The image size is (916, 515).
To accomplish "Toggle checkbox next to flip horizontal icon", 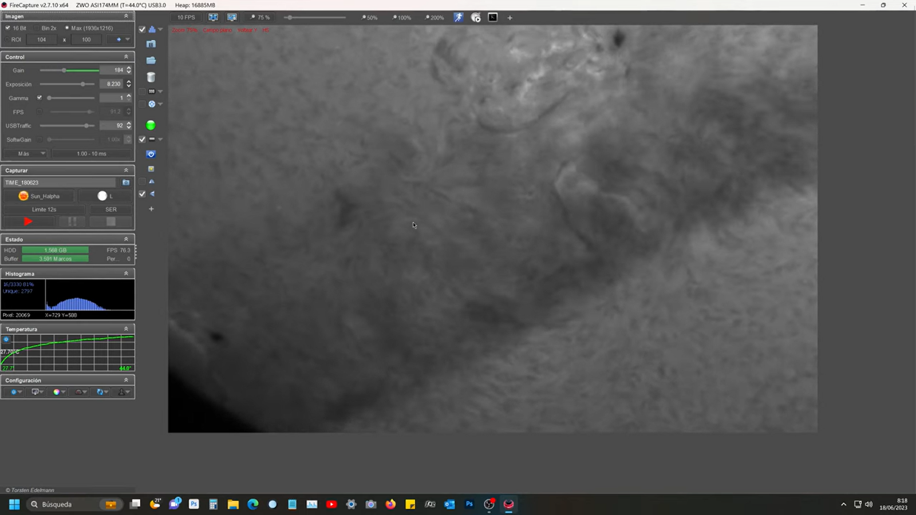I will click(x=142, y=181).
